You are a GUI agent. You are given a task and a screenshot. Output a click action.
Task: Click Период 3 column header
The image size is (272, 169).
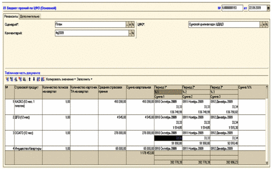224,87
